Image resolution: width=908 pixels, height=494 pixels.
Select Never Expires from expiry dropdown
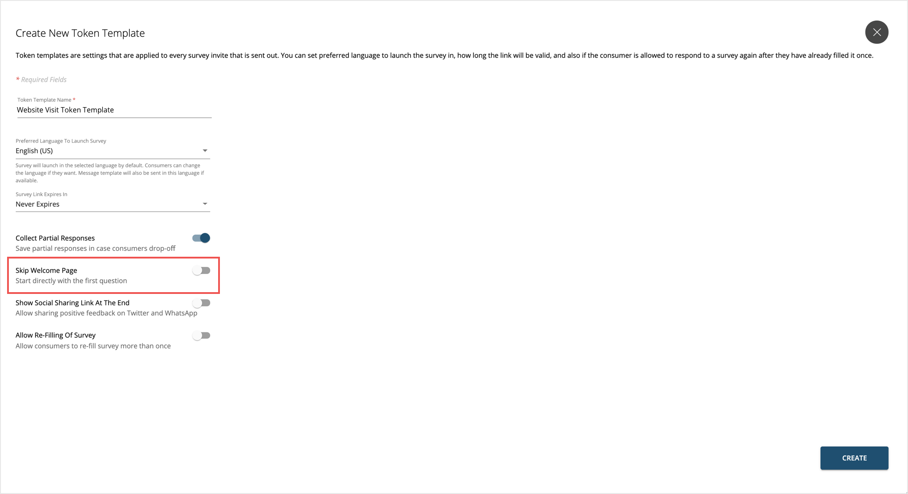(113, 204)
